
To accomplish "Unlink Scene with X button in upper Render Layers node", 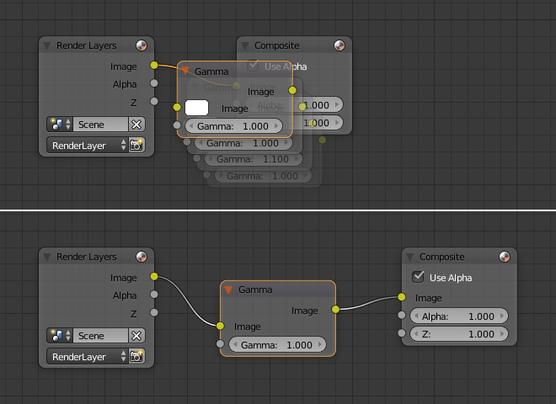I will (136, 125).
